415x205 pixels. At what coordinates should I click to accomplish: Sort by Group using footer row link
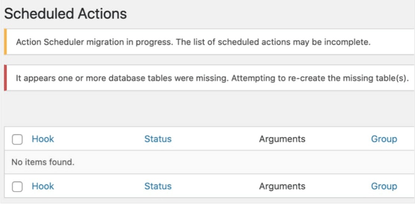[x=384, y=186]
